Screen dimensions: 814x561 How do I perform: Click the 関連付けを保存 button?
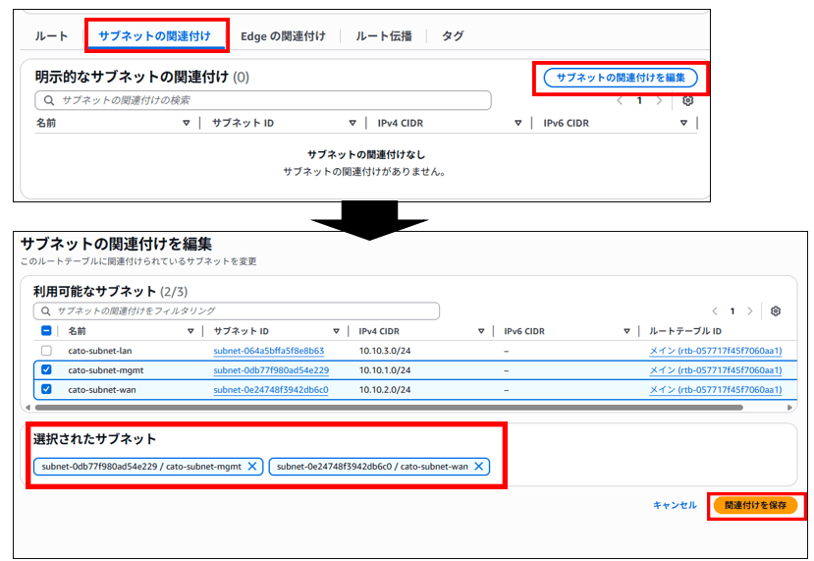(755, 505)
